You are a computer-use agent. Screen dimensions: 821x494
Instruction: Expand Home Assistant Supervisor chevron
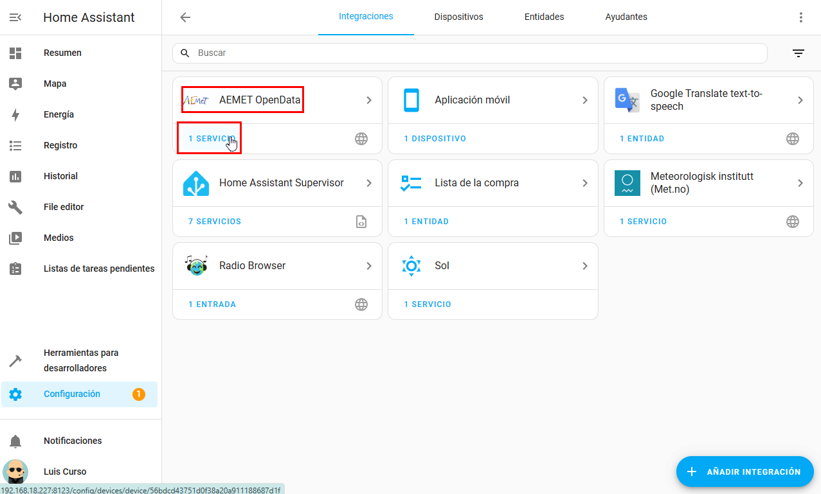click(x=369, y=183)
